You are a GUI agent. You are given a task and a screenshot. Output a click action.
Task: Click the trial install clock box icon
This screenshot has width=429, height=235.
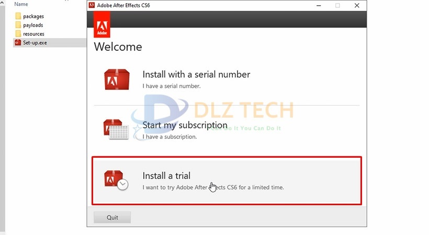coord(116,180)
